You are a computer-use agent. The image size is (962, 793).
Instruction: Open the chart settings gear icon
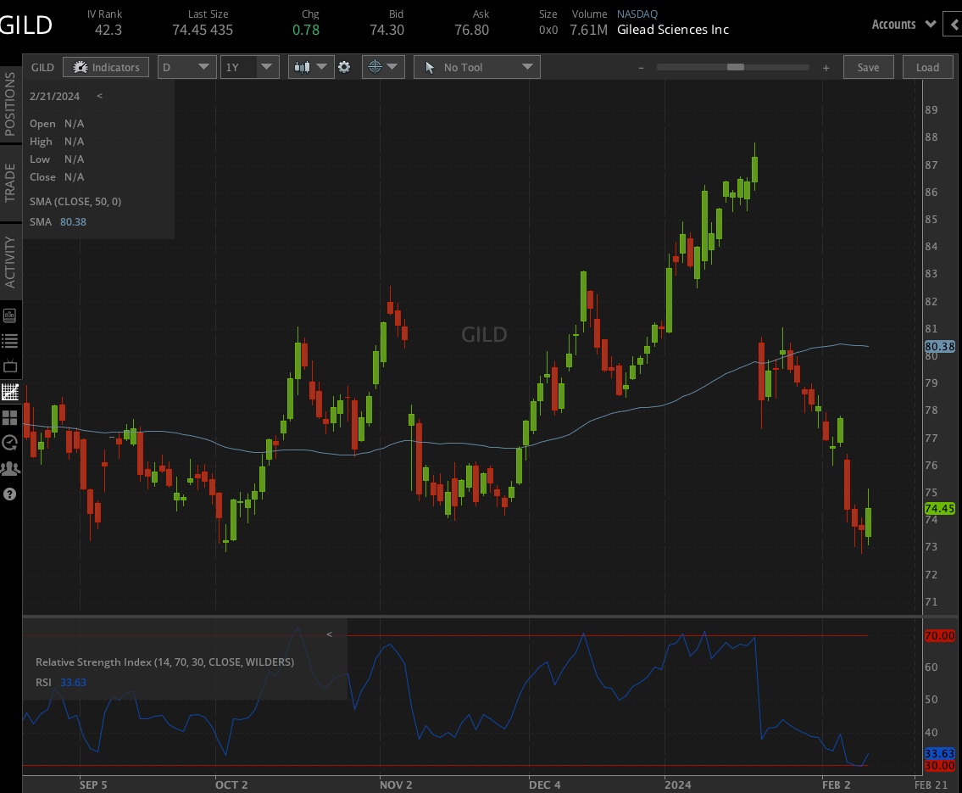tap(344, 66)
